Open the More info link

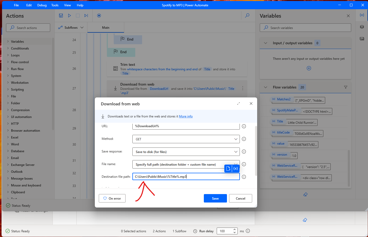(186, 116)
